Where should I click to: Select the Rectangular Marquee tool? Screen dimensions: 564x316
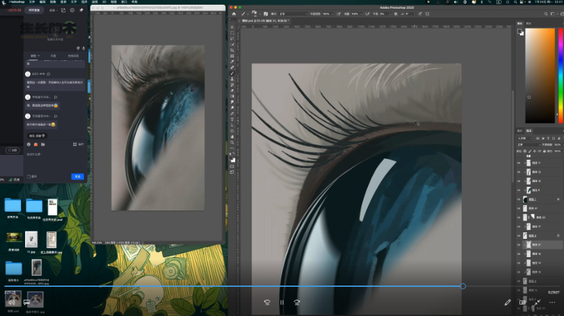[x=232, y=33]
